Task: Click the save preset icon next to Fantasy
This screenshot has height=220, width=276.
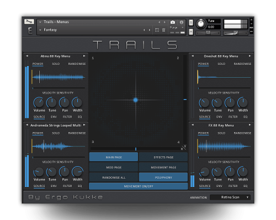Action: tap(157, 30)
